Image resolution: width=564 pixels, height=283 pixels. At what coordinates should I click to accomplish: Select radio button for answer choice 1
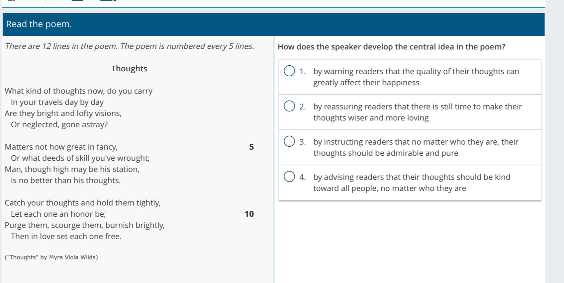[x=289, y=71]
